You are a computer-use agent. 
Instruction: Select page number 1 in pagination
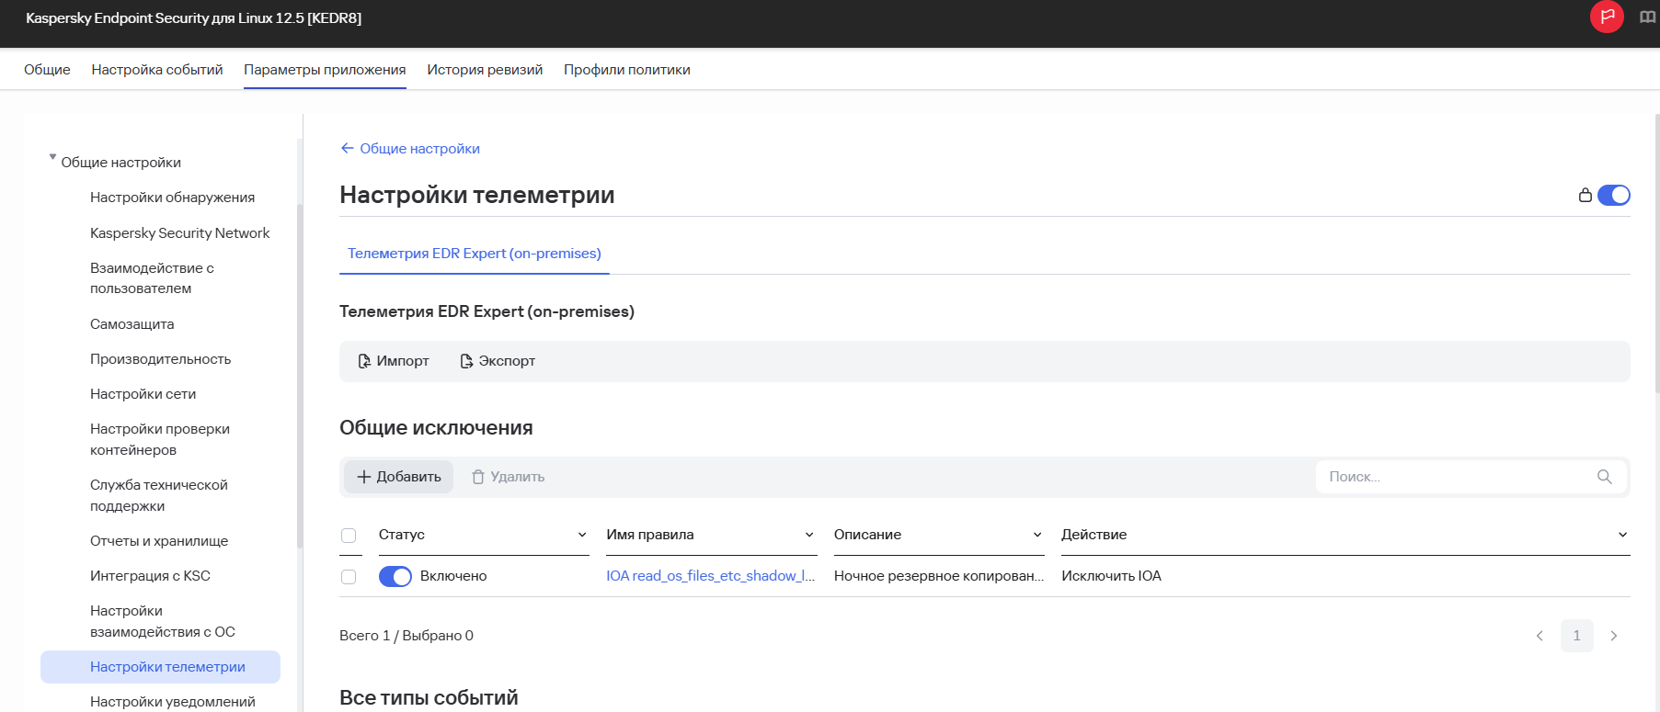point(1577,636)
